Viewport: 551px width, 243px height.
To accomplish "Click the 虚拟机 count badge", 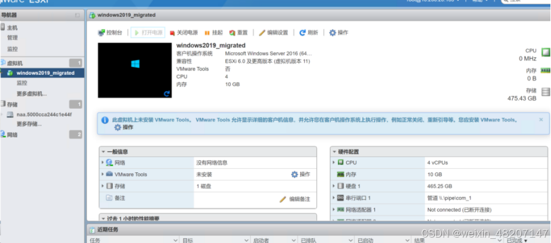I will click(76, 63).
